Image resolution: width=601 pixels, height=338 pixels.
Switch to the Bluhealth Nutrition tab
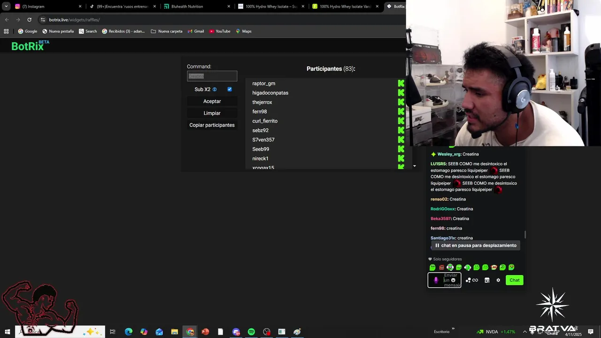(x=196, y=7)
